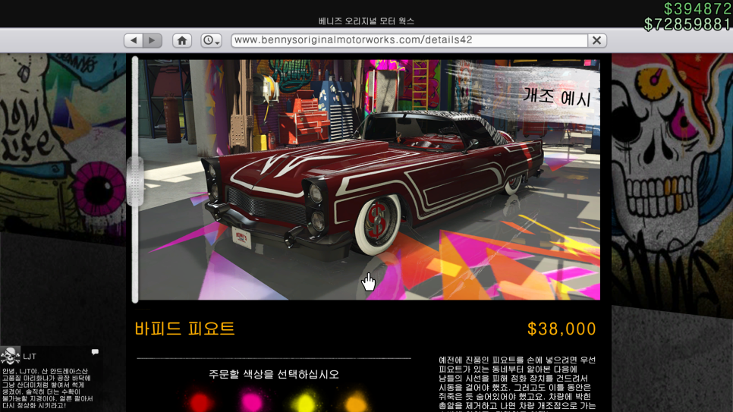Click the LJT skull avatar icon
Image resolution: width=733 pixels, height=412 pixels.
[11, 356]
